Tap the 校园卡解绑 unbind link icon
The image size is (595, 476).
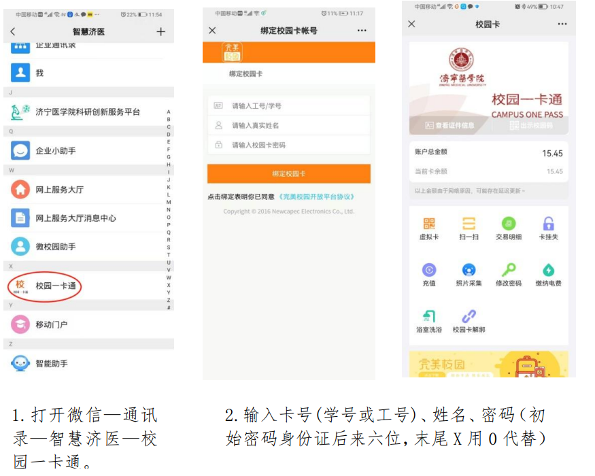point(469,317)
